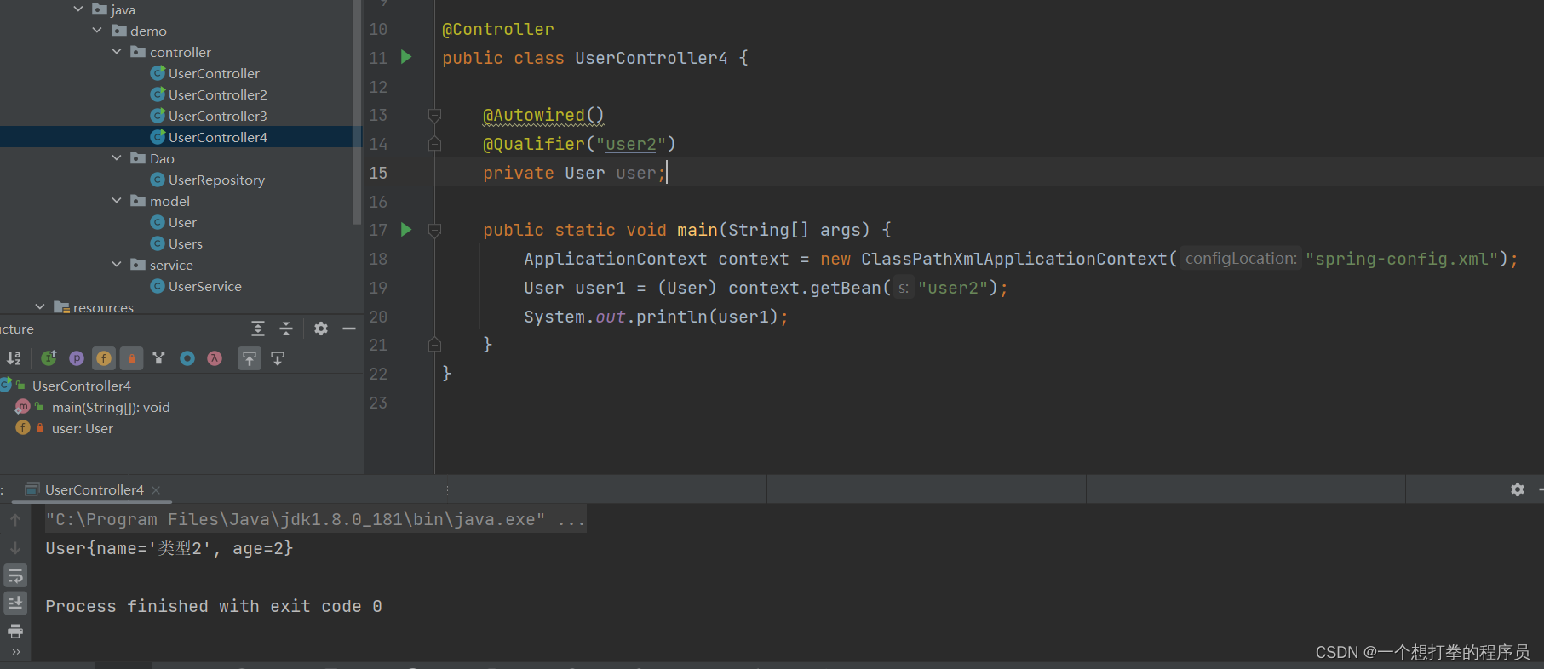
Task: Collapse all nodes in Structure panel
Action: tap(286, 329)
